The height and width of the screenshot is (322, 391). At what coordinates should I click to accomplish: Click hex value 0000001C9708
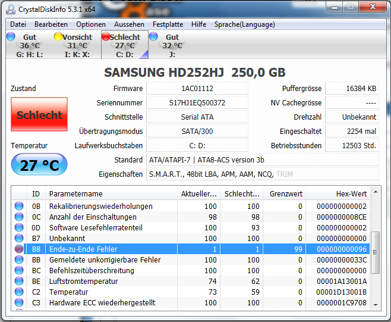[x=342, y=303]
